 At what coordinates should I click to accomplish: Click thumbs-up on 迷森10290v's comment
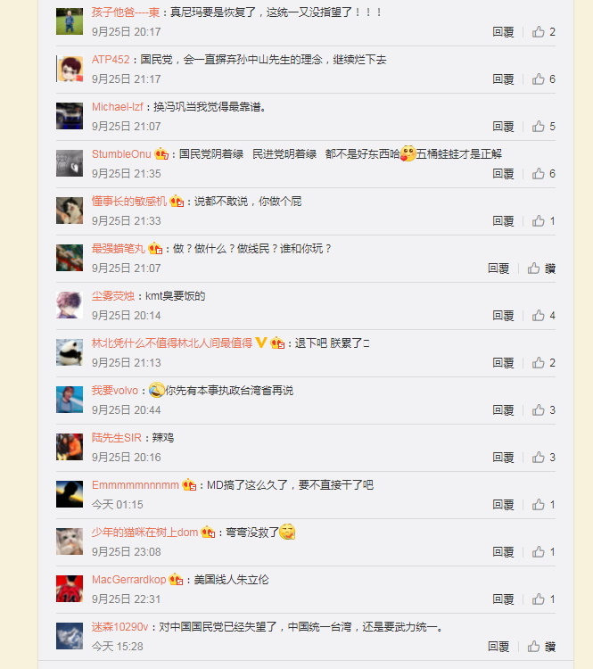click(541, 647)
